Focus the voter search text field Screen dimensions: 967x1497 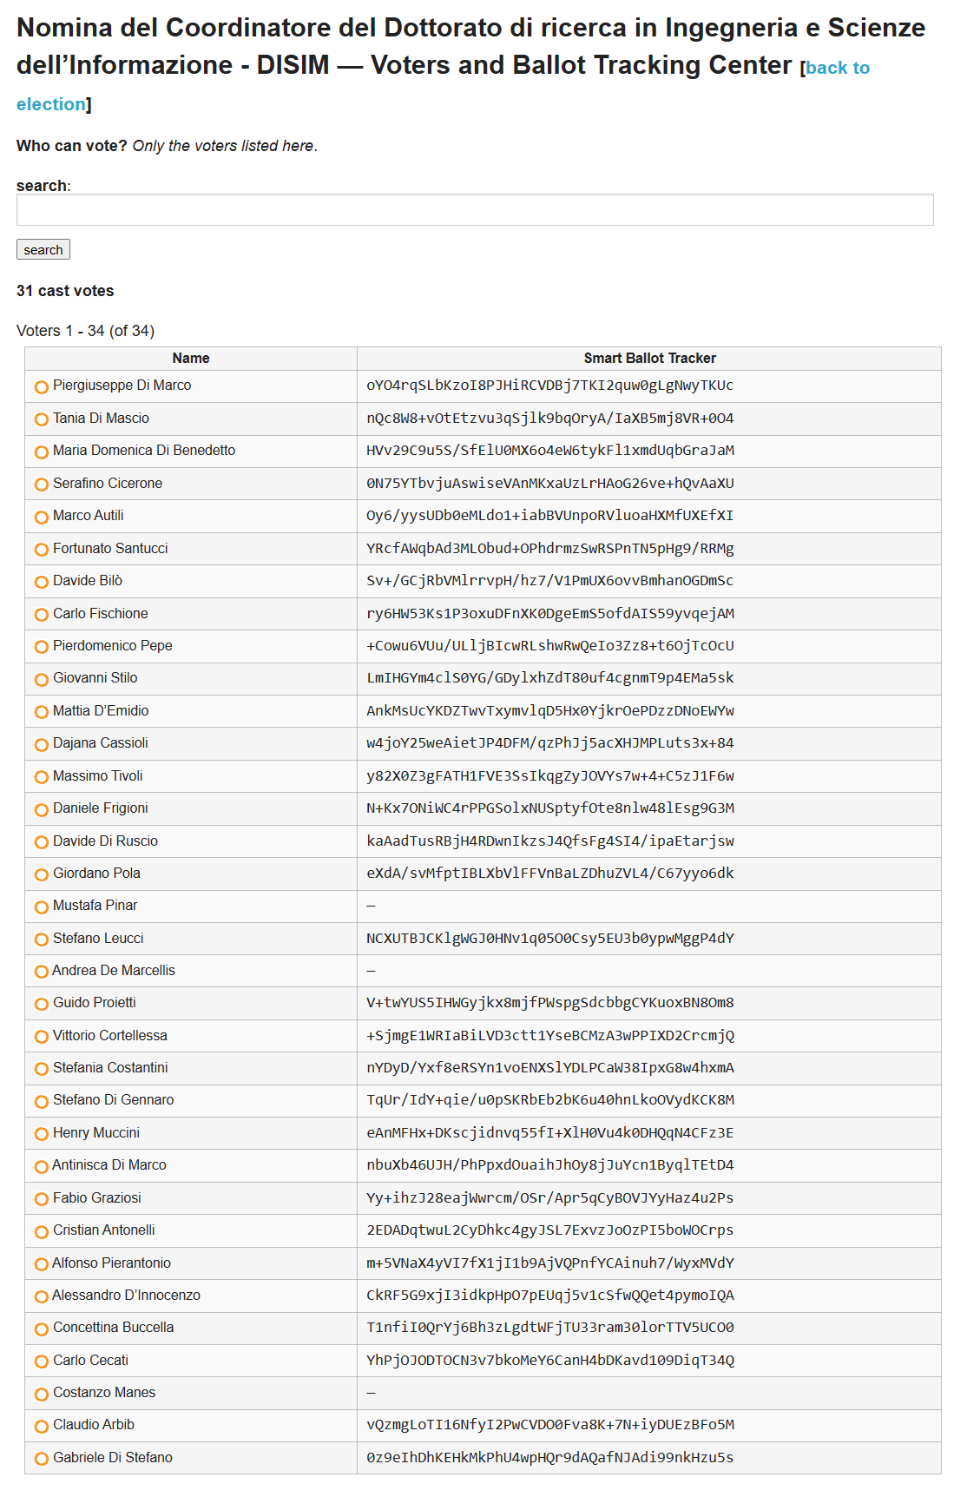tap(475, 209)
